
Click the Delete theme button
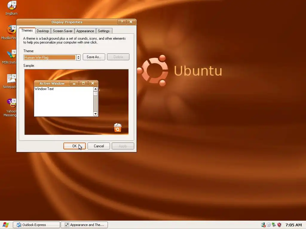(x=118, y=57)
